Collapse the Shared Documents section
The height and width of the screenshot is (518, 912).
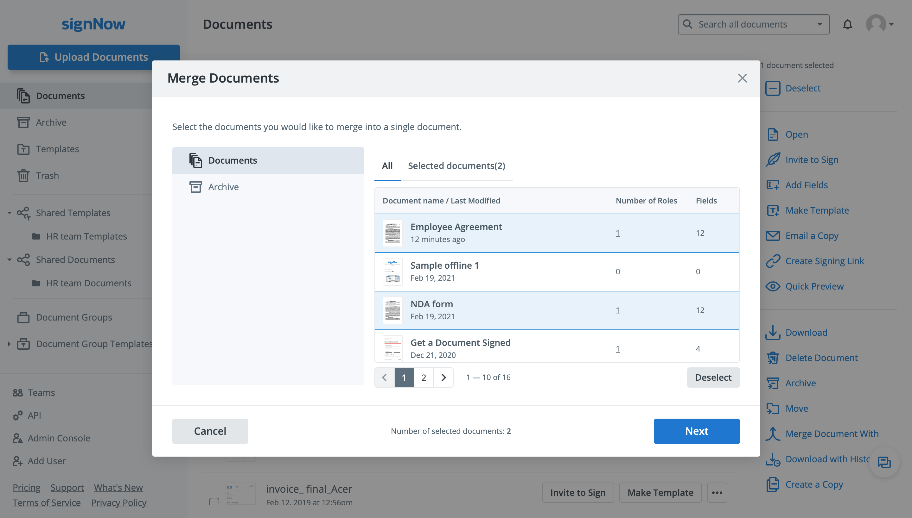(x=9, y=259)
